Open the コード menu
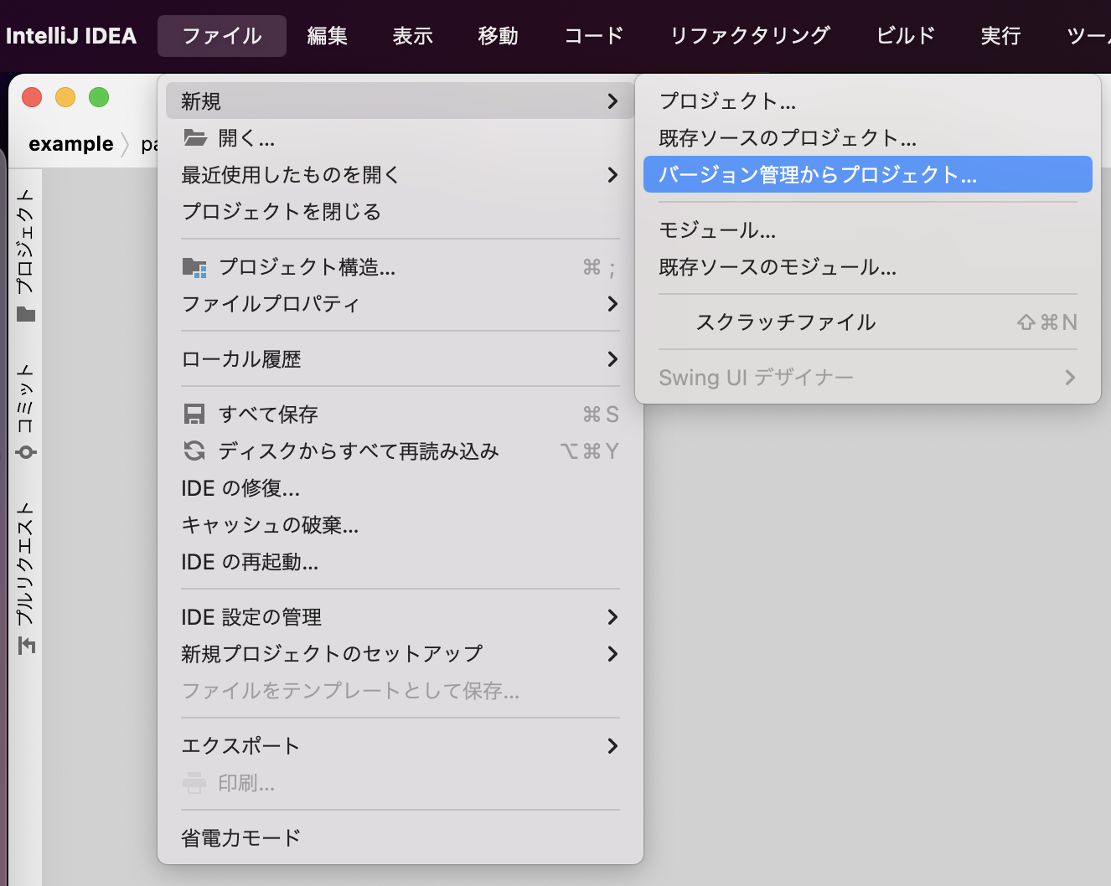This screenshot has width=1111, height=886. pyautogui.click(x=594, y=36)
